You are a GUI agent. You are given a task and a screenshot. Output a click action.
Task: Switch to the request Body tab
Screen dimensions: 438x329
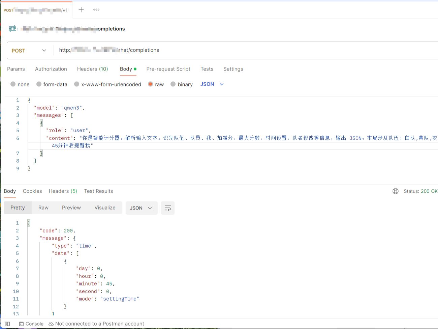pyautogui.click(x=128, y=69)
